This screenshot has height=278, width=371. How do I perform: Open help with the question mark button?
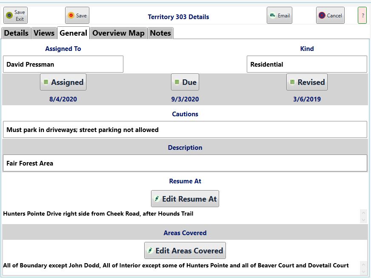coord(362,15)
